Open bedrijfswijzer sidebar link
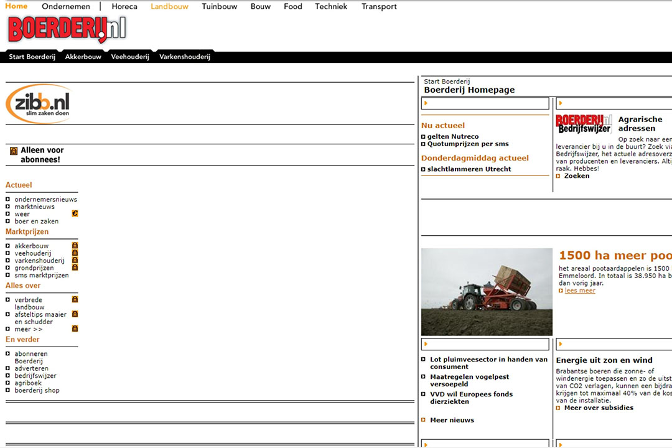 click(35, 376)
